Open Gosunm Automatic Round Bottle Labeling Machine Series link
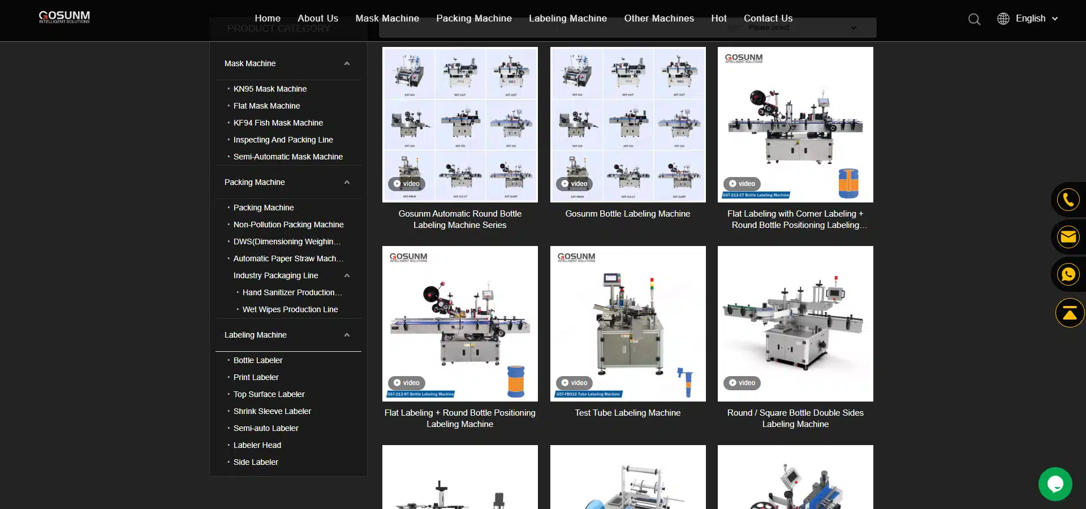Screen dimensions: 1086x509 coord(460,219)
